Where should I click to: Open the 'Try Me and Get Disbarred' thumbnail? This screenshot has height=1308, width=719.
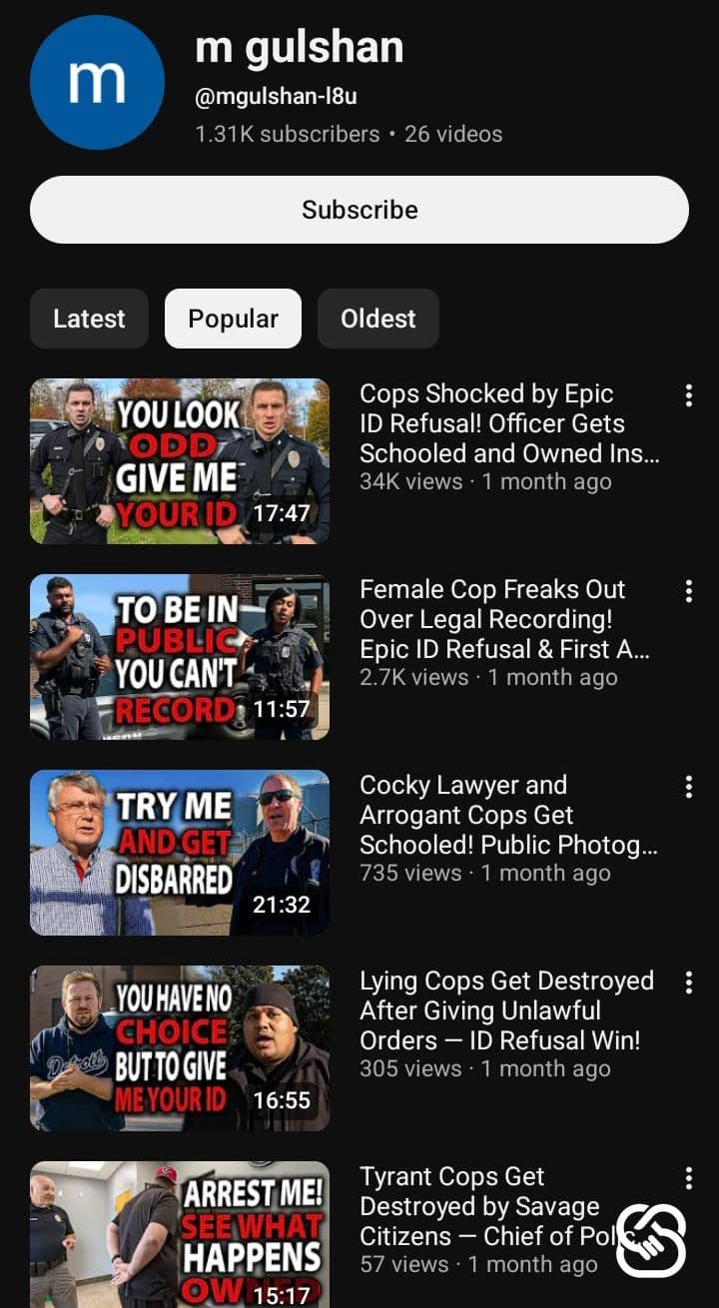pyautogui.click(x=180, y=853)
